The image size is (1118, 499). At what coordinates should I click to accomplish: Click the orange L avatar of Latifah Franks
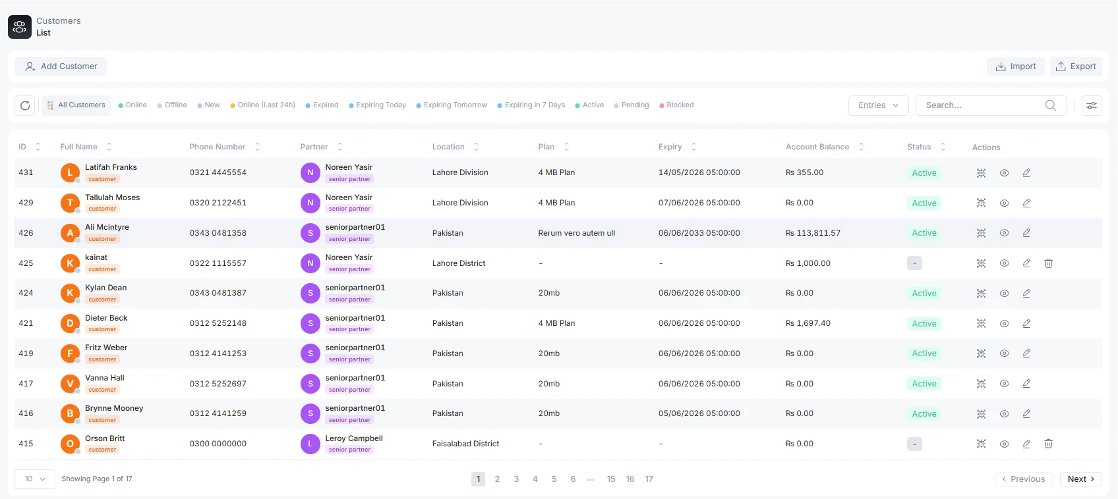coord(70,173)
